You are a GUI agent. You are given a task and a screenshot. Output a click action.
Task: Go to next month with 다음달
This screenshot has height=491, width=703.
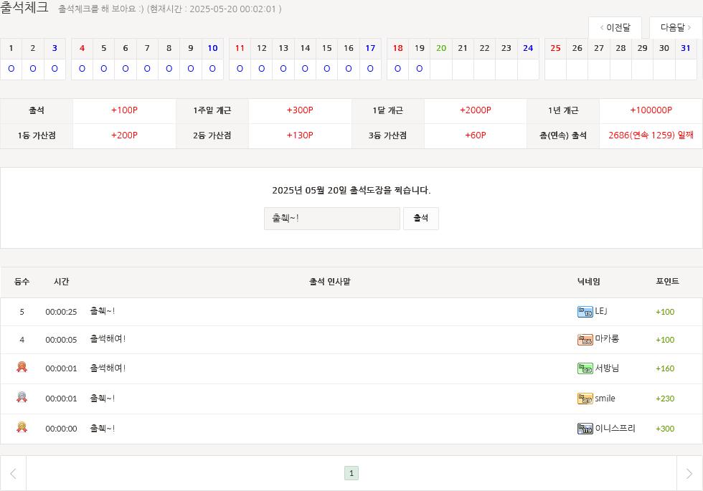pos(676,28)
